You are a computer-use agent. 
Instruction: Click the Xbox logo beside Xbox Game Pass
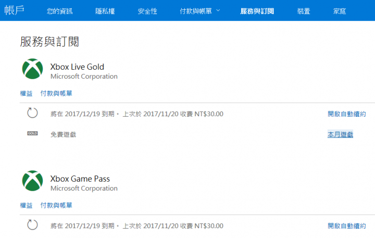pyautogui.click(x=32, y=181)
